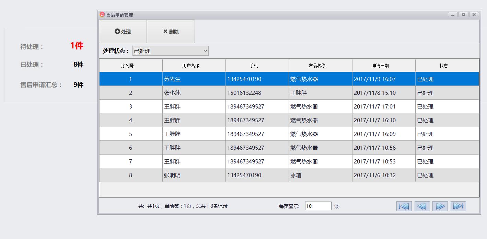The image size is (487, 239).
Task: Click the 售后申请汇总 label
Action: (41, 85)
